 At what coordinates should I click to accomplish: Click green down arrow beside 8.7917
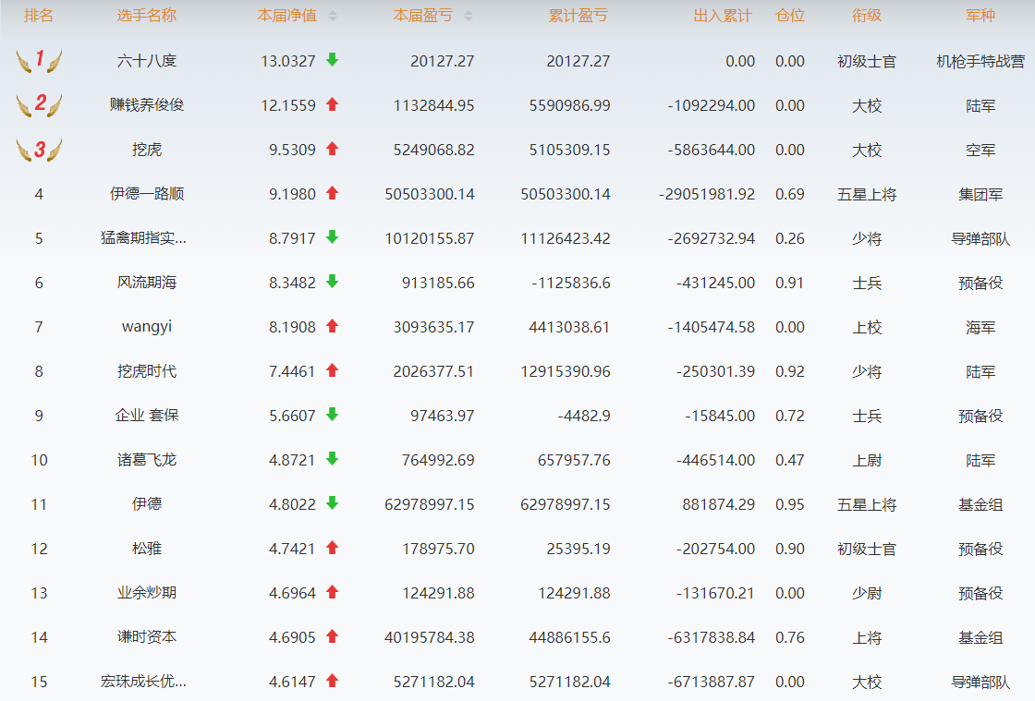point(332,237)
